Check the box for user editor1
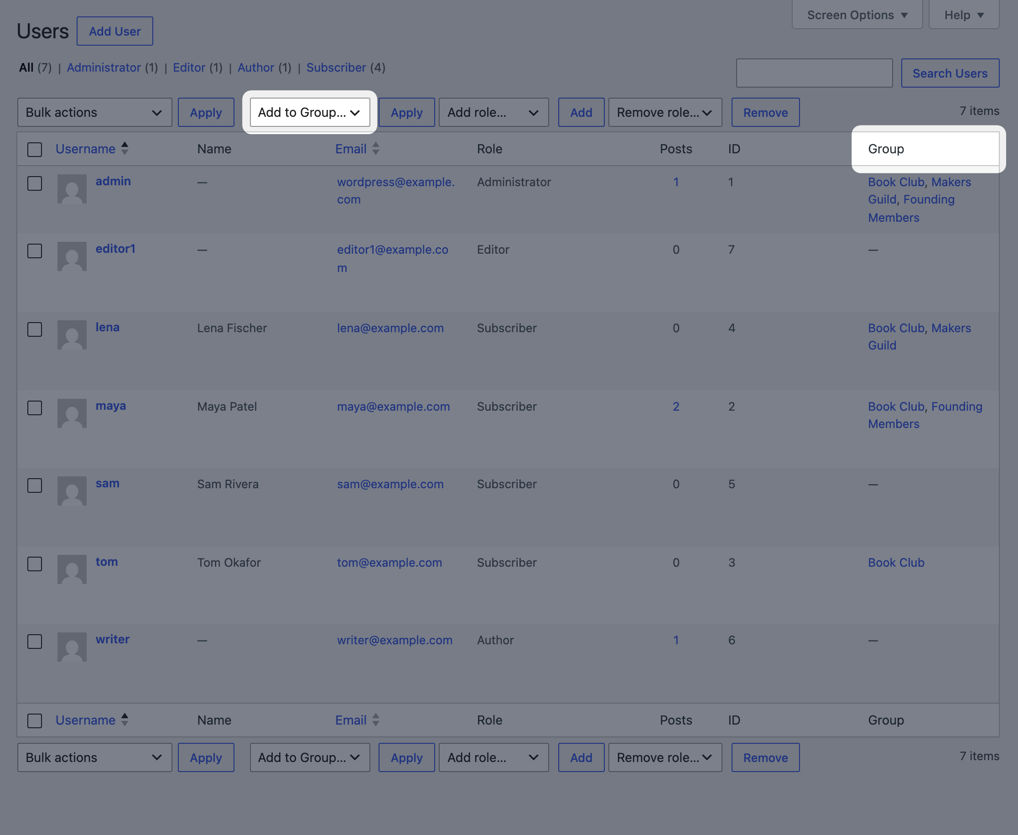This screenshot has height=835, width=1018. click(35, 251)
